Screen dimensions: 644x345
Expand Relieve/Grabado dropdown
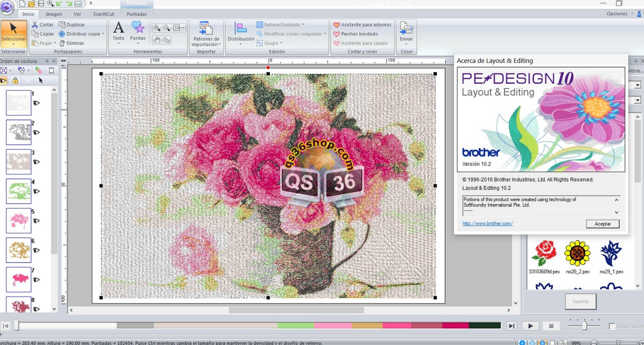coord(303,25)
